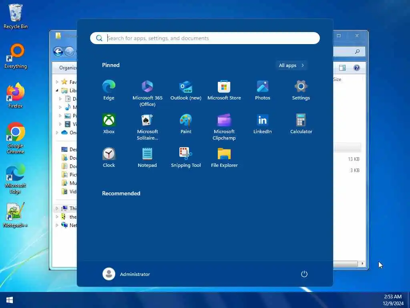Click Forward arrow in Explorer window
This screenshot has width=410, height=308.
69,52
